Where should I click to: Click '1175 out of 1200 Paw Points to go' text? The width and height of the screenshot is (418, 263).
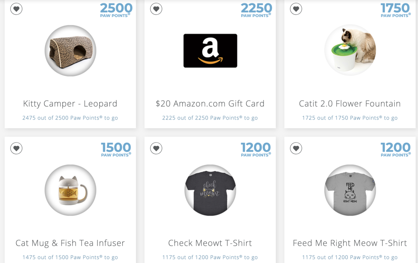pos(210,257)
